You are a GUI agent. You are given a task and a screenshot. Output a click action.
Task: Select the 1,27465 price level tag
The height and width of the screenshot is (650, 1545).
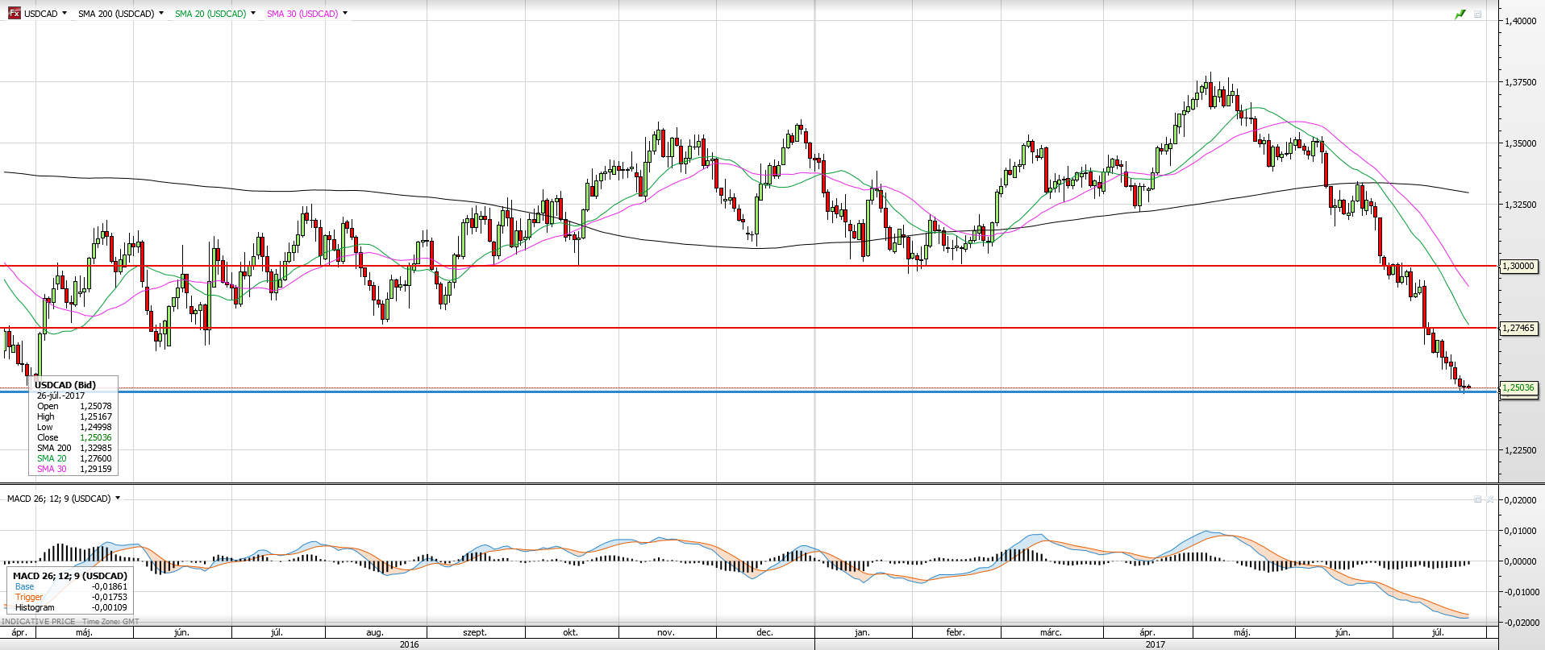[x=1518, y=328]
